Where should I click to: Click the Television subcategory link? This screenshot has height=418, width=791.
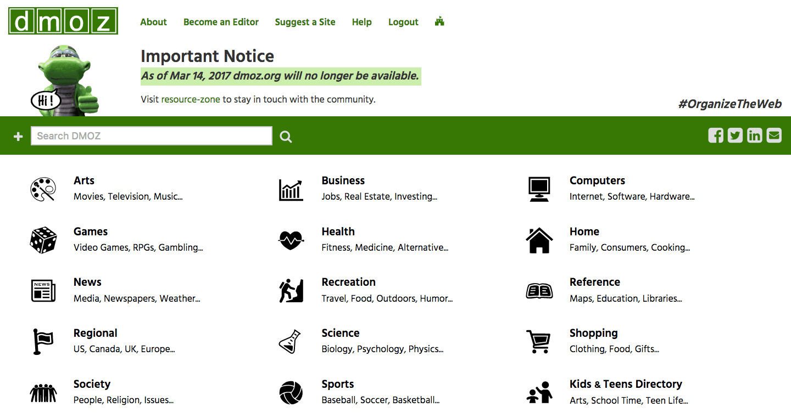click(x=129, y=196)
